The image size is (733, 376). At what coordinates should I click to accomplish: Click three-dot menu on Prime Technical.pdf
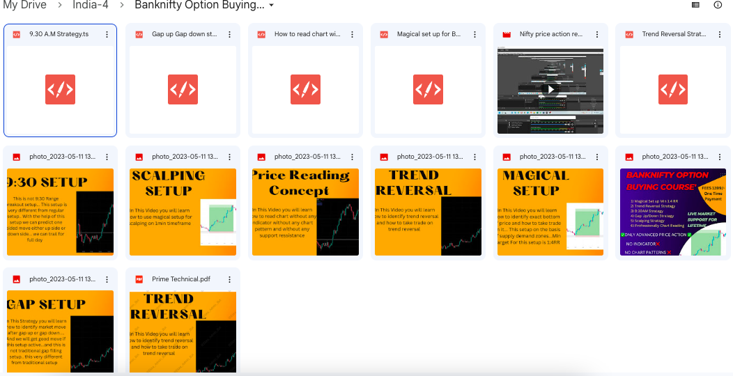tap(229, 279)
